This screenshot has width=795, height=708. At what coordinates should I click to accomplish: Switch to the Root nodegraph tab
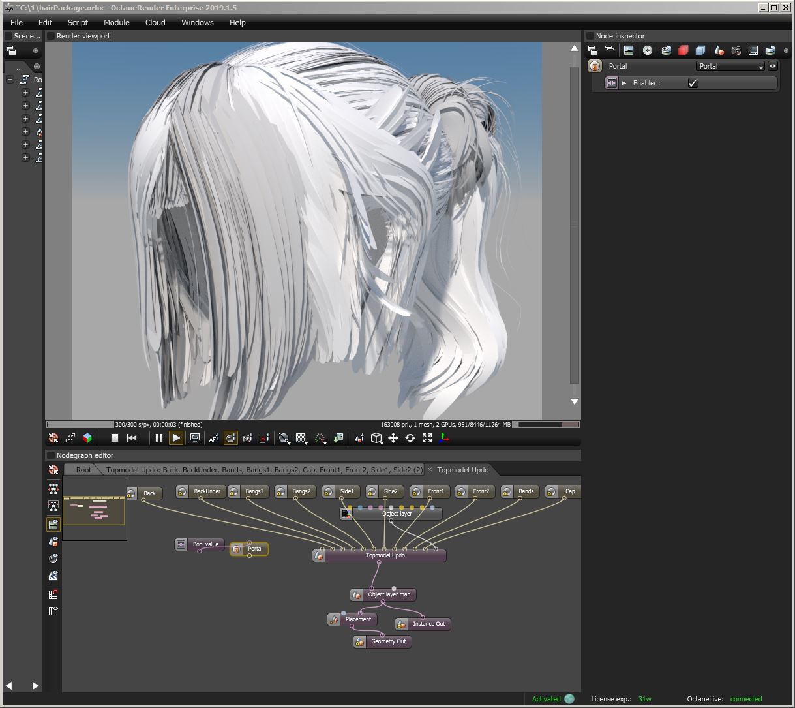tap(83, 470)
